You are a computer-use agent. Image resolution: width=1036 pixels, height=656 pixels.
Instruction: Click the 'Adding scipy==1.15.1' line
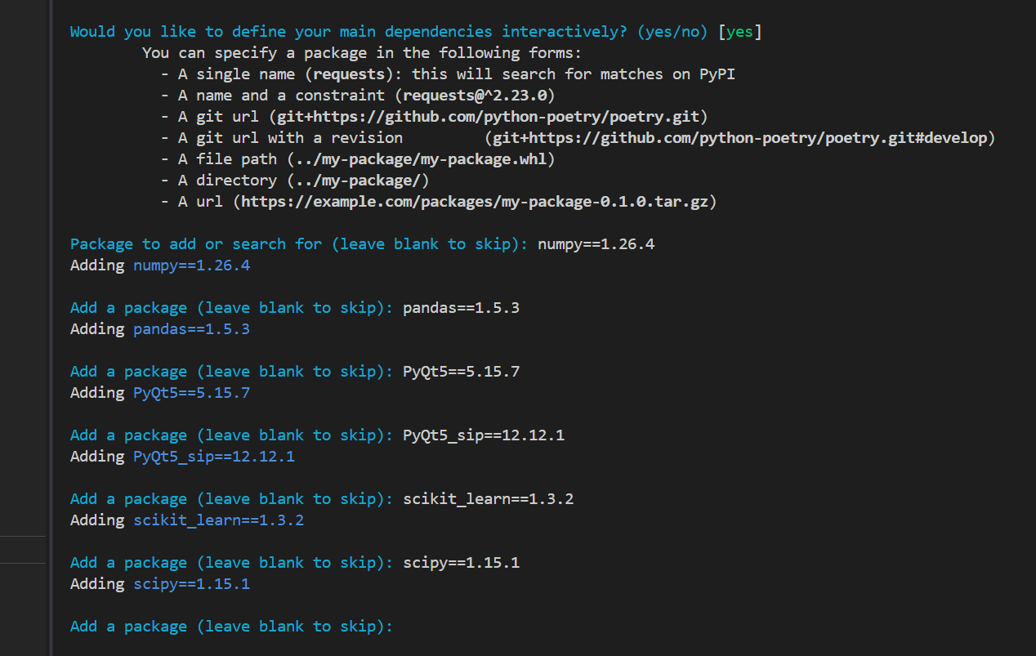160,584
